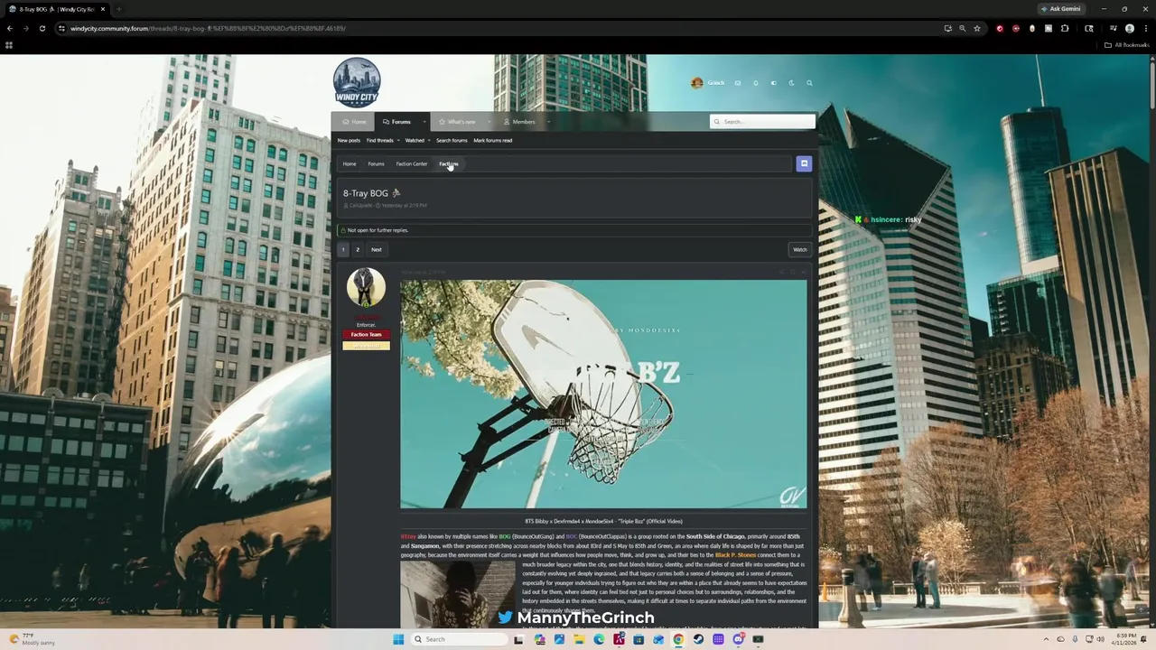Open the Forums navigation tab
Image resolution: width=1156 pixels, height=650 pixels.
coord(396,122)
